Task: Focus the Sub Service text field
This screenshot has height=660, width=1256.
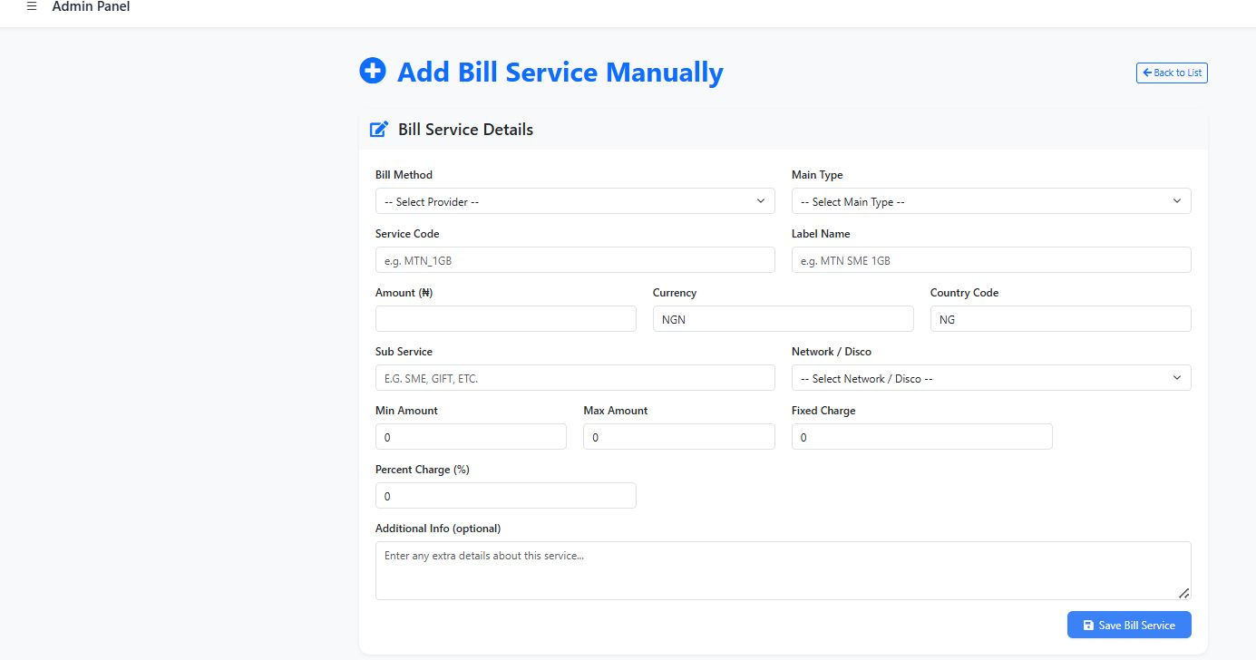Action: 575,378
